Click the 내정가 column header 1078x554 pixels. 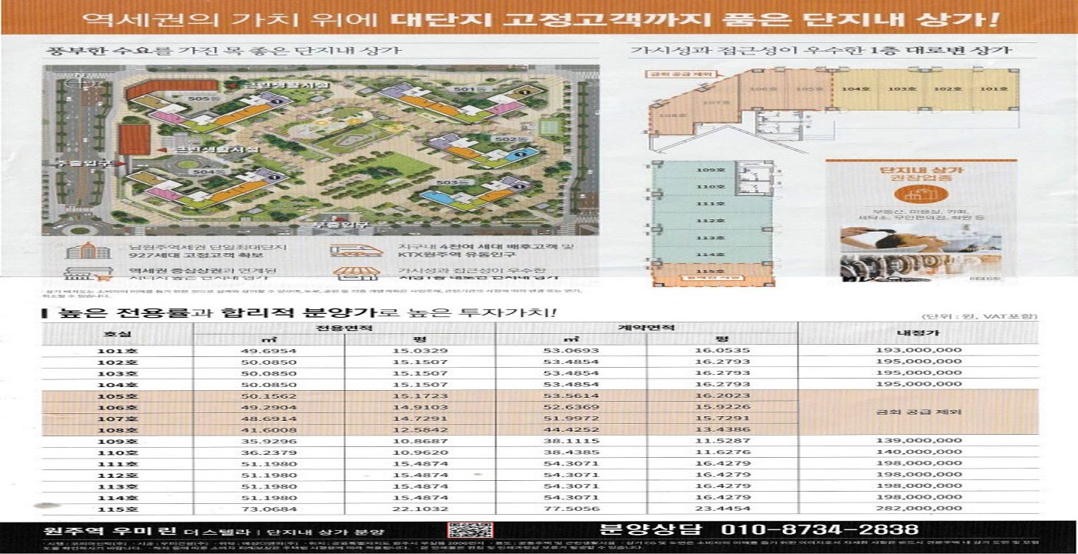pos(917,335)
